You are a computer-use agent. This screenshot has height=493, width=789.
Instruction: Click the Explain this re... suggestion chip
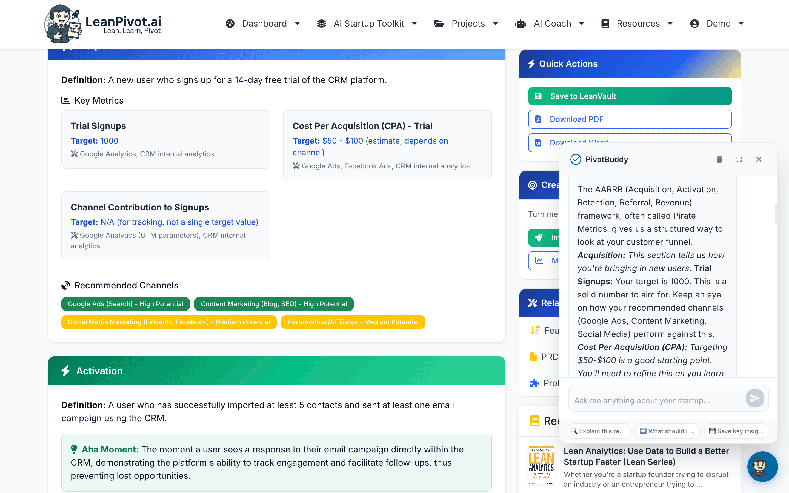pyautogui.click(x=599, y=431)
